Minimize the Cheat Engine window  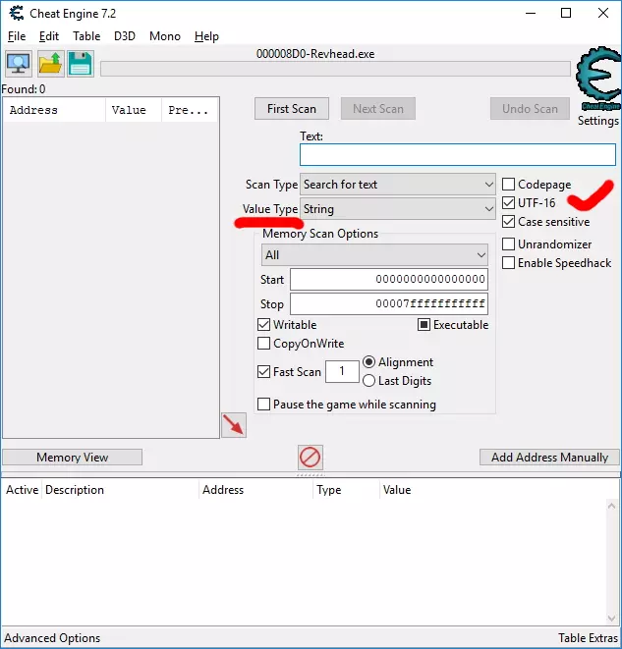coord(531,13)
